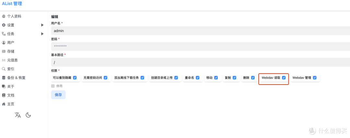
Task: Click the 个人资料 profile icon
Action: pyautogui.click(x=4, y=16)
